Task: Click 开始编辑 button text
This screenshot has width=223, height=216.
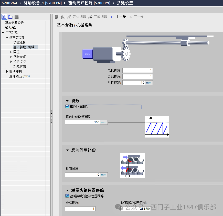Action: point(79,17)
